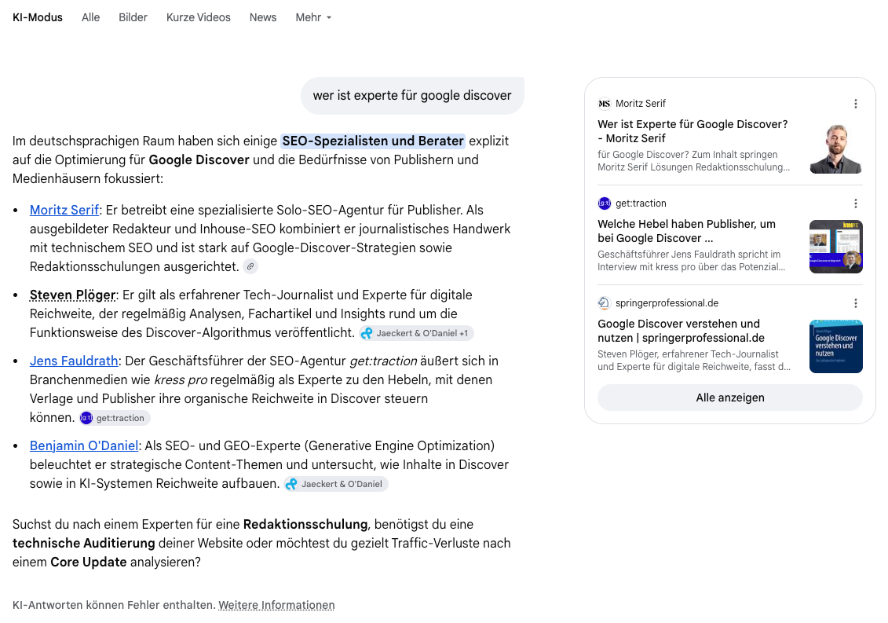Click the bold 'Google Discover' in the intro paragraph

click(x=199, y=160)
